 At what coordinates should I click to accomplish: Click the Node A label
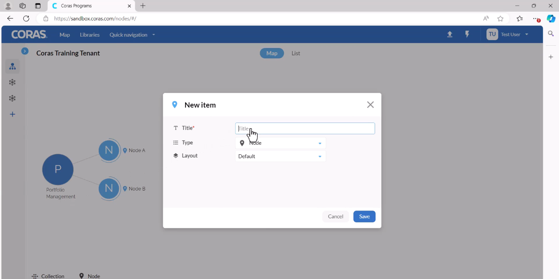tap(137, 150)
